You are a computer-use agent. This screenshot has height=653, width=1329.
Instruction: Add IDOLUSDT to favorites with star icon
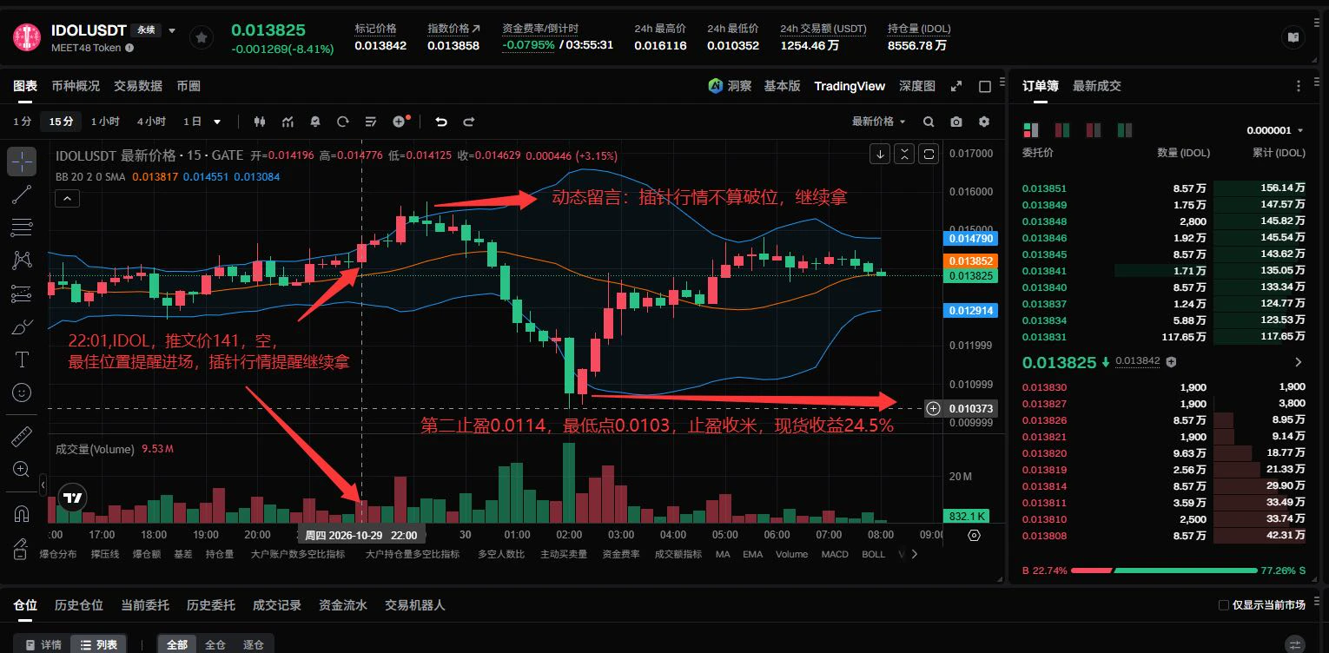pyautogui.click(x=202, y=37)
